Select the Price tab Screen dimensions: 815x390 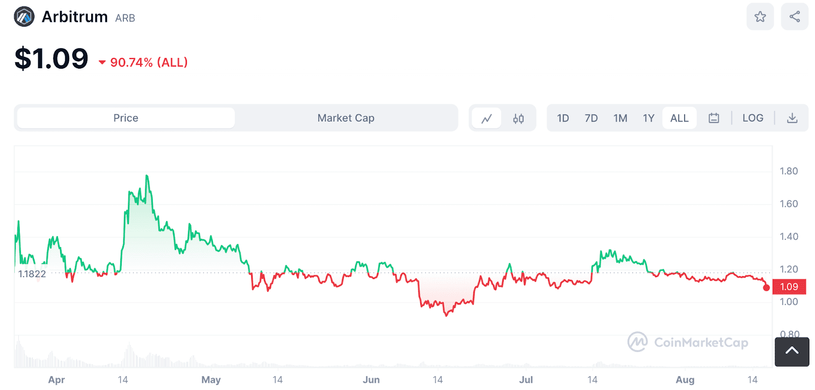click(126, 118)
